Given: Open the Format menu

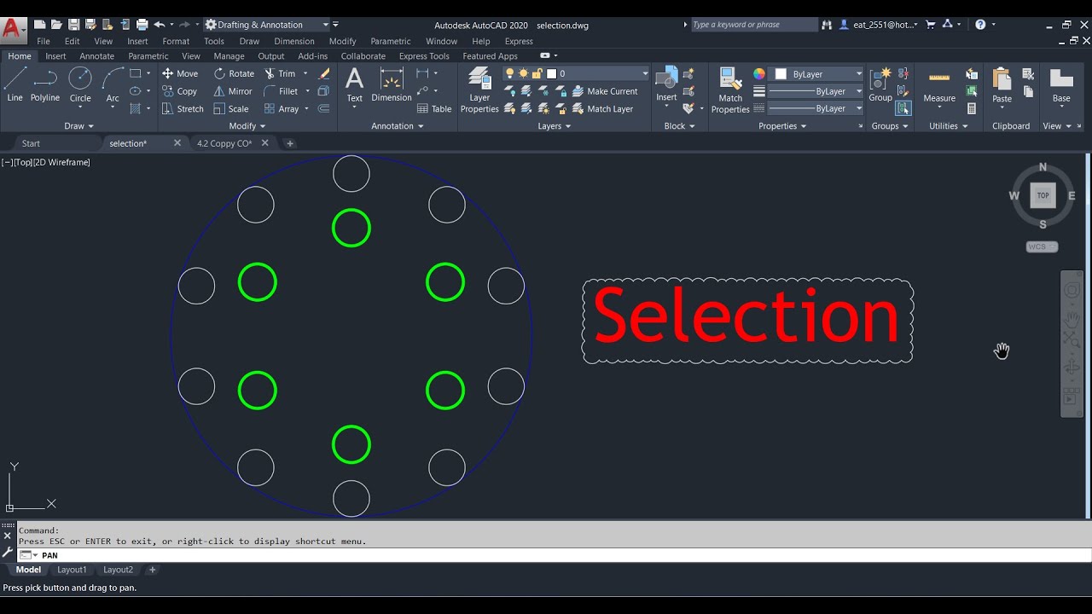Looking at the screenshot, I should (x=176, y=41).
